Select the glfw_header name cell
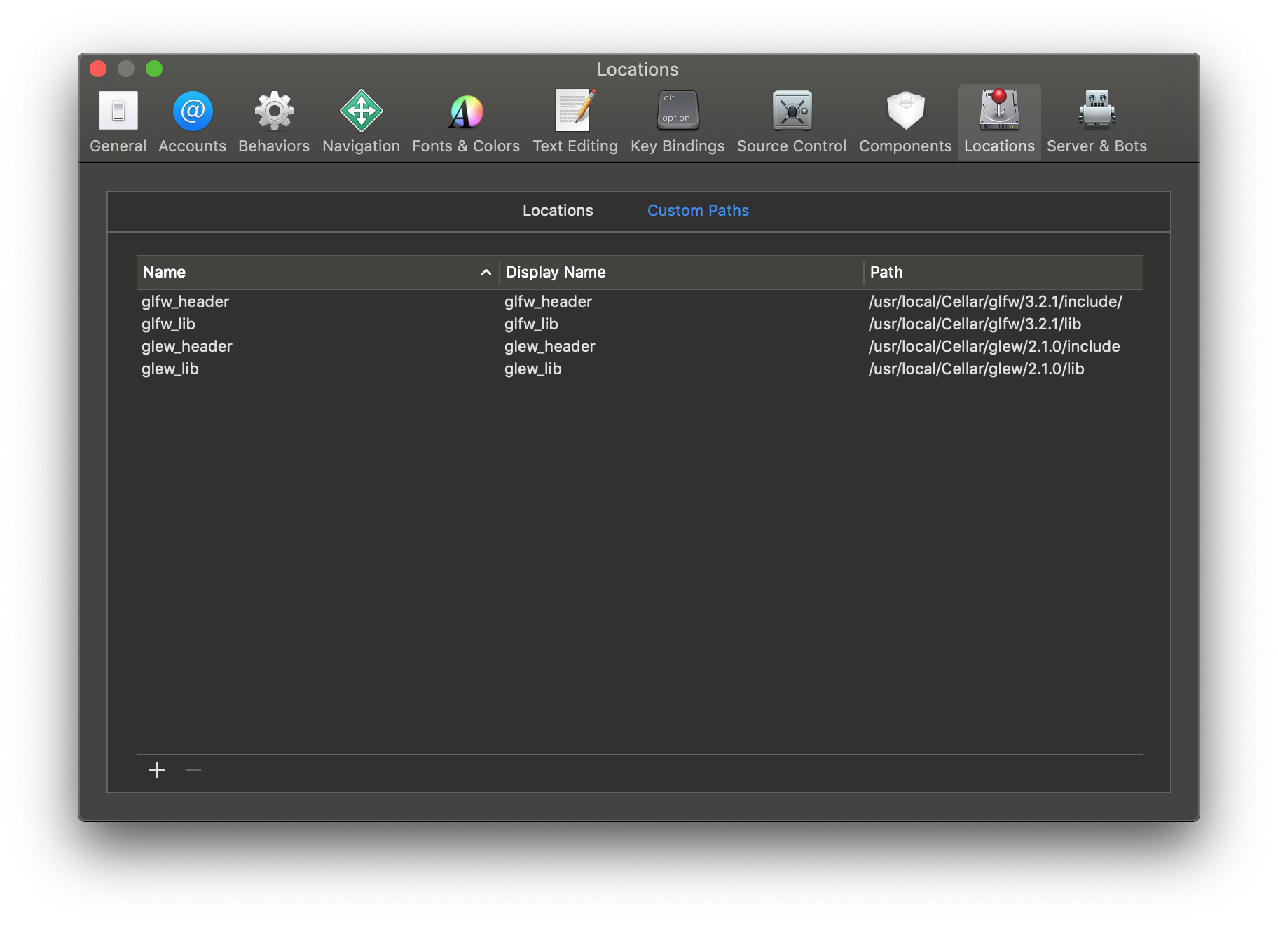 pyautogui.click(x=185, y=301)
